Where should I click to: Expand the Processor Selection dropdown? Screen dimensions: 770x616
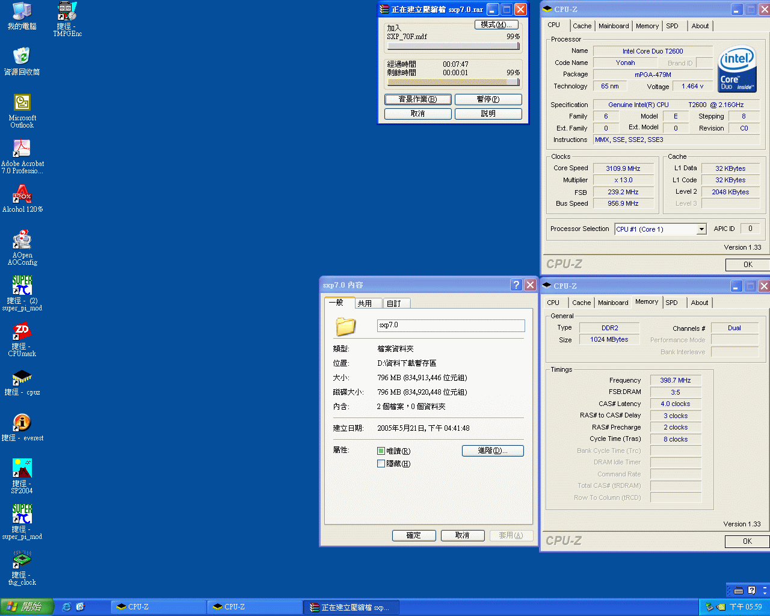[701, 229]
